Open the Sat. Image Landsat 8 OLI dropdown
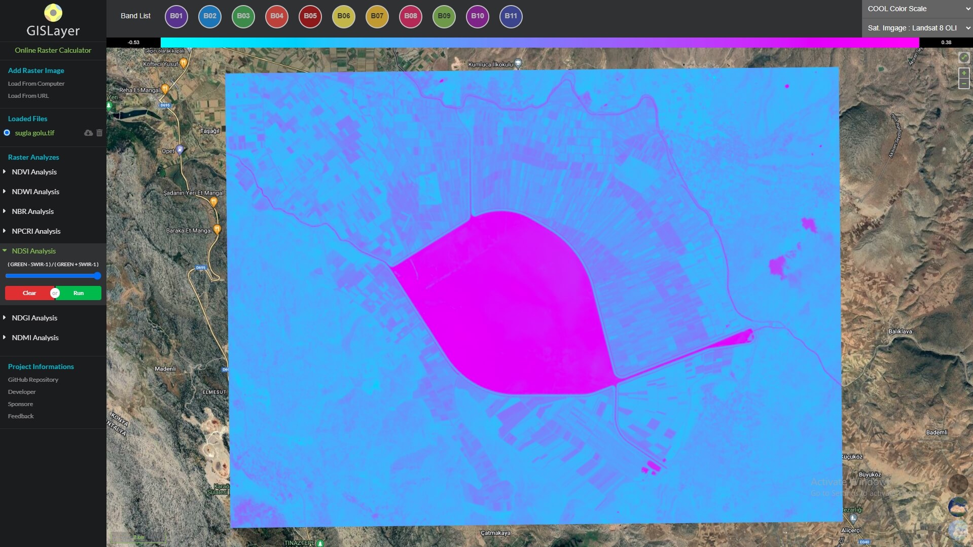The image size is (973, 547). [917, 28]
